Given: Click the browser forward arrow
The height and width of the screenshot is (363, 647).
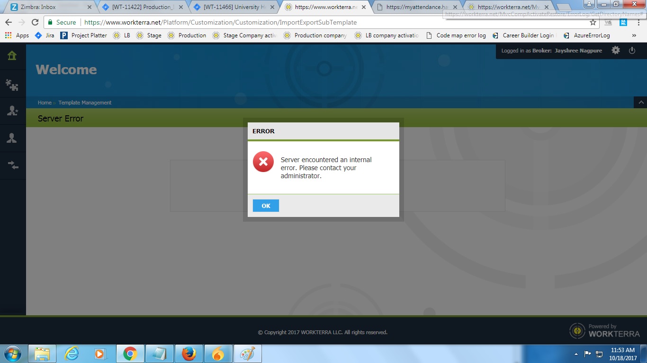Looking at the screenshot, I should point(22,22).
